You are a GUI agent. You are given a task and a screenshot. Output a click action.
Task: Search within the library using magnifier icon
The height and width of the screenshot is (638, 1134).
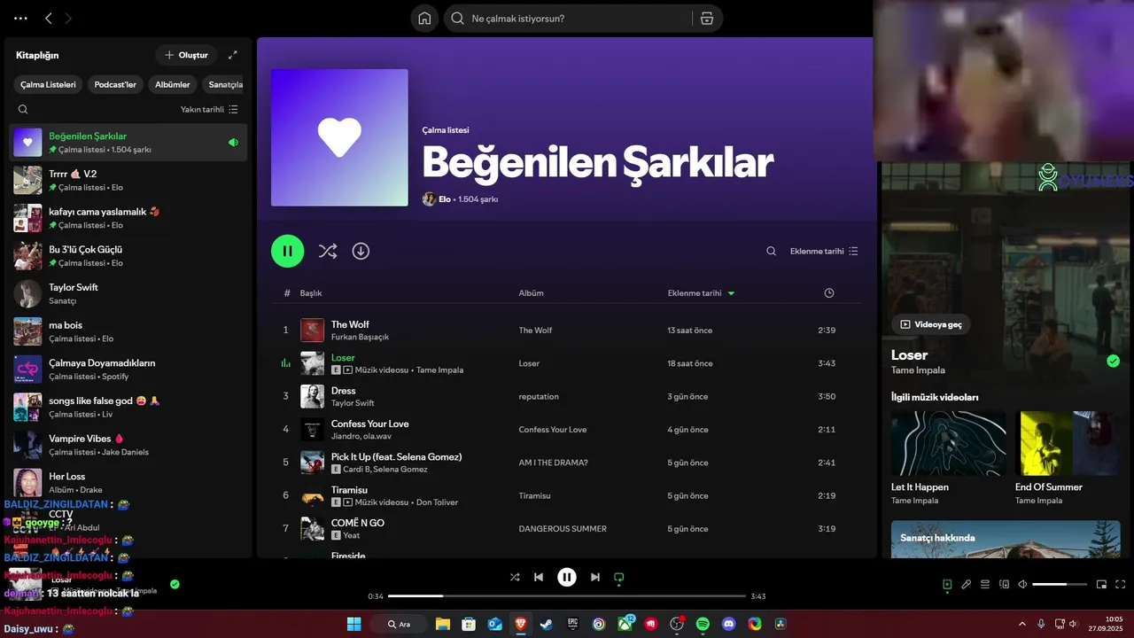coord(23,110)
